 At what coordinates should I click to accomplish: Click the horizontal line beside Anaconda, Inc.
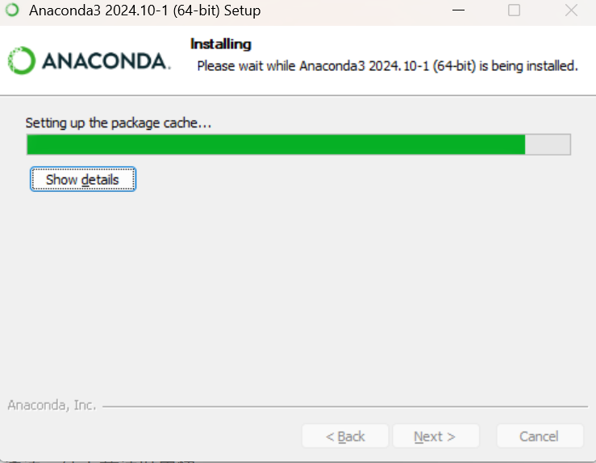pos(345,407)
